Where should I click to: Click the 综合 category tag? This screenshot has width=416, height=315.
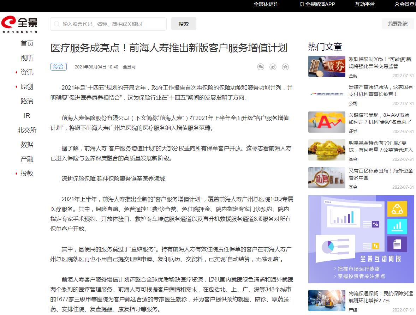(x=58, y=67)
